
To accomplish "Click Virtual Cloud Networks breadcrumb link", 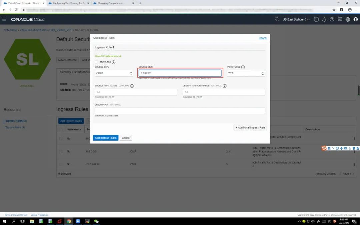I will [x=33, y=30].
